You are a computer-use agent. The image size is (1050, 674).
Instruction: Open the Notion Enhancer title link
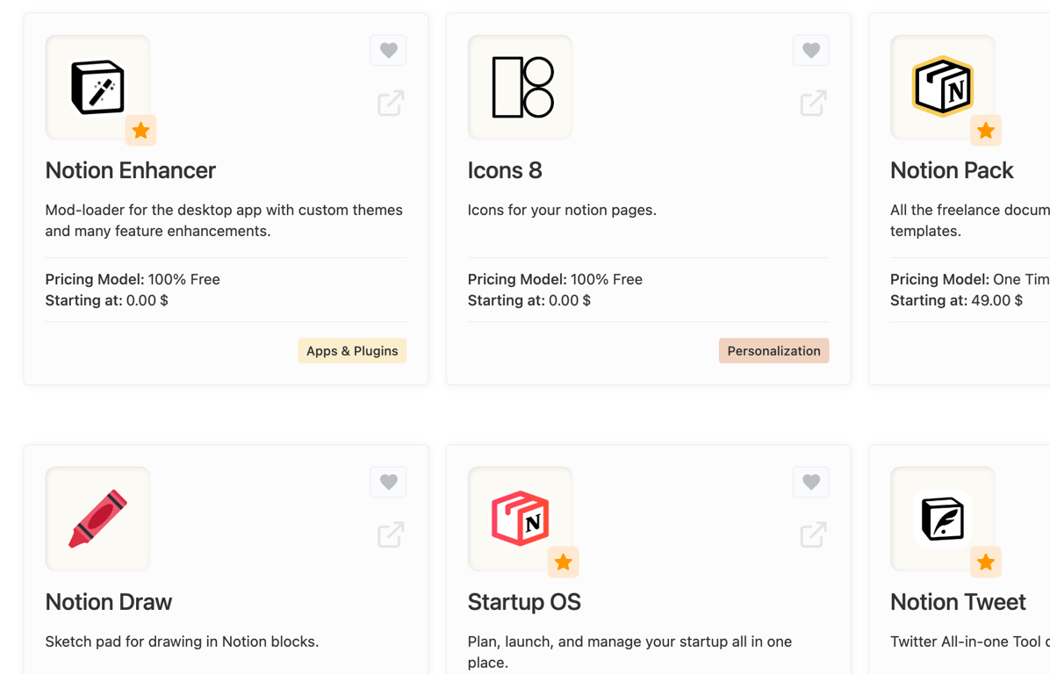click(x=130, y=170)
